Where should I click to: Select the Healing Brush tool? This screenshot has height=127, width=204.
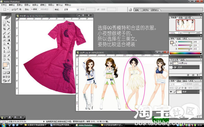4,33
